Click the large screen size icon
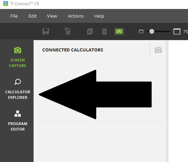The width and height of the screenshot is (188, 162). click(x=177, y=32)
